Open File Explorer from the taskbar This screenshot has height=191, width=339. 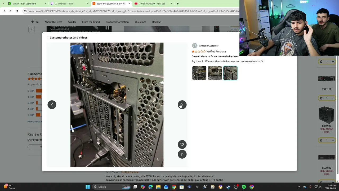(158, 187)
